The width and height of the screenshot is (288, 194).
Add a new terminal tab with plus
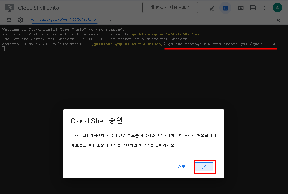[105, 20]
